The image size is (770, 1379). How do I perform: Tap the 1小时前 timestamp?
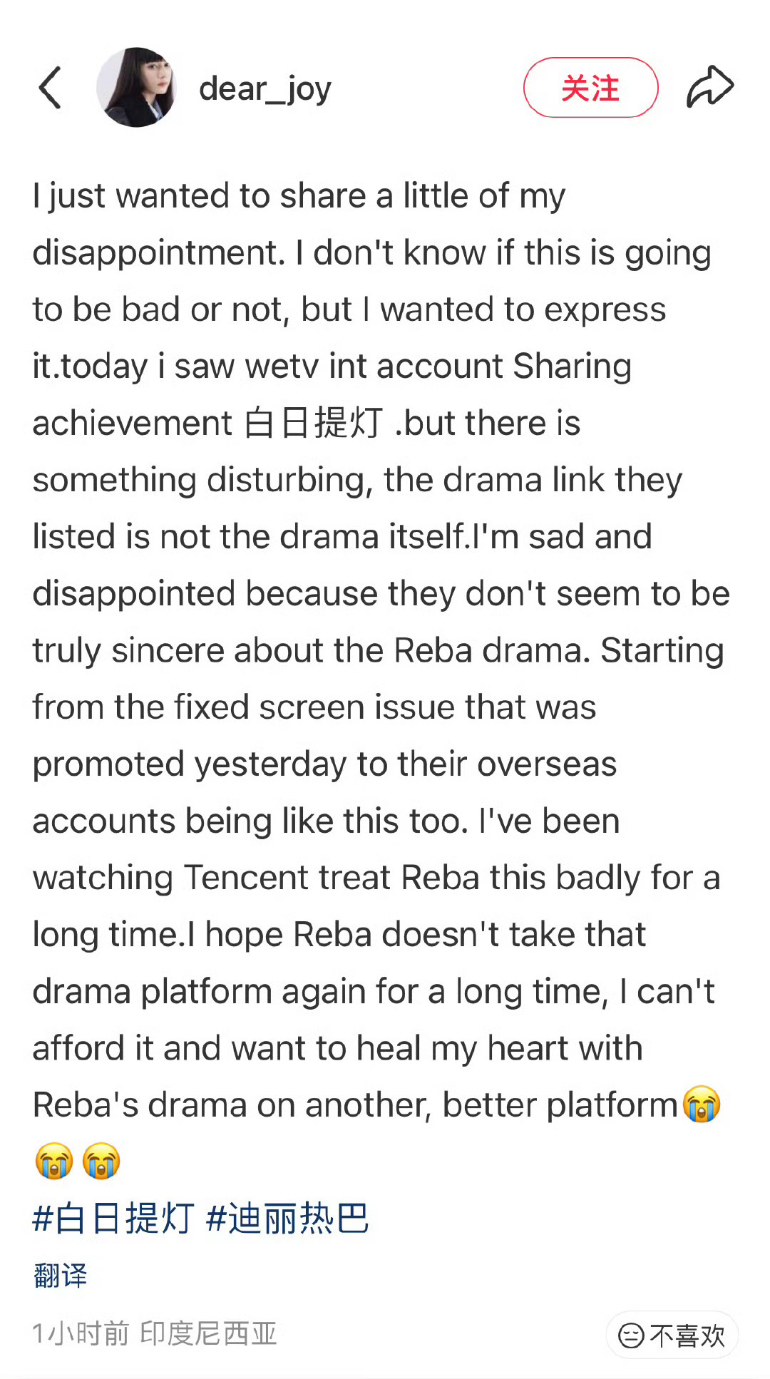(81, 1333)
